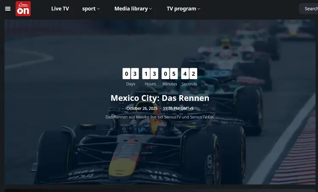Open the sport menu item

pyautogui.click(x=89, y=8)
